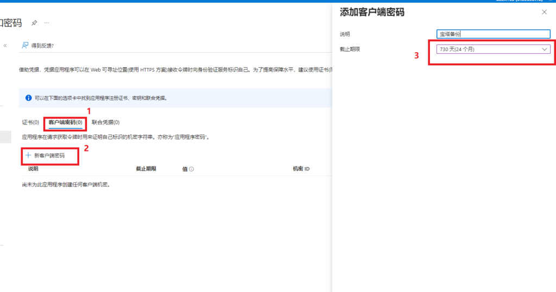Click the 值 column header
The height and width of the screenshot is (292, 556).
(x=185, y=169)
